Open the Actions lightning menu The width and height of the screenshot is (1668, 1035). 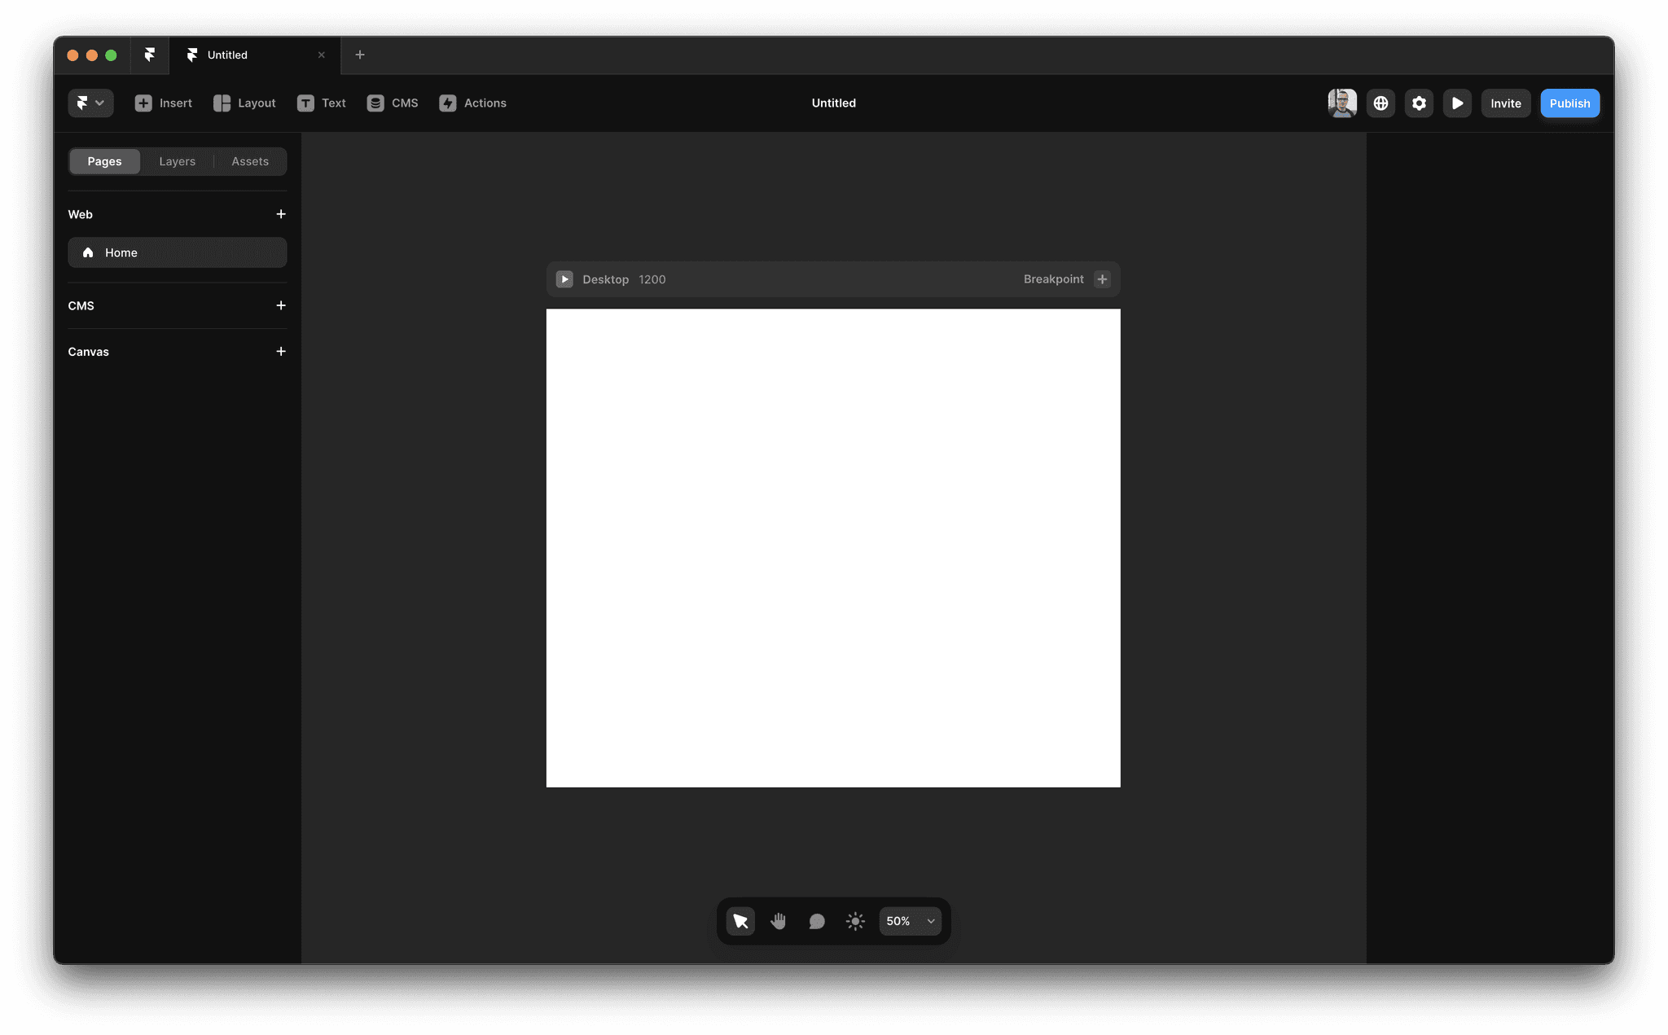click(x=448, y=103)
